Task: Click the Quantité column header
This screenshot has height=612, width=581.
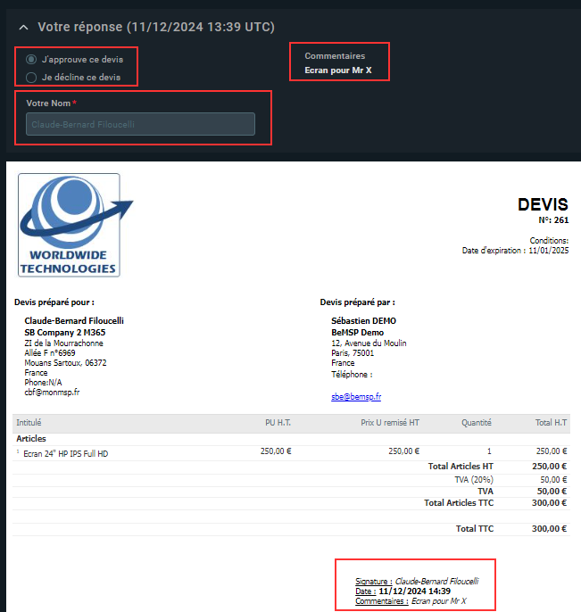Action: (x=477, y=423)
